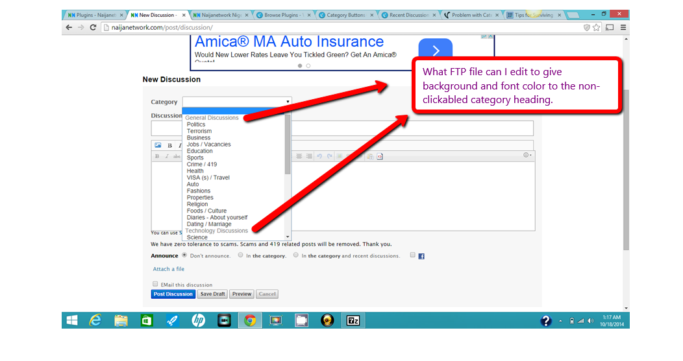The height and width of the screenshot is (361, 683).
Task: Open Windows Store from the taskbar
Action: click(147, 321)
